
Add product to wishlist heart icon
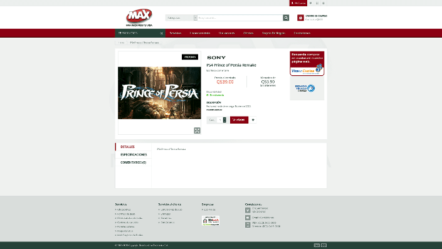click(x=253, y=120)
